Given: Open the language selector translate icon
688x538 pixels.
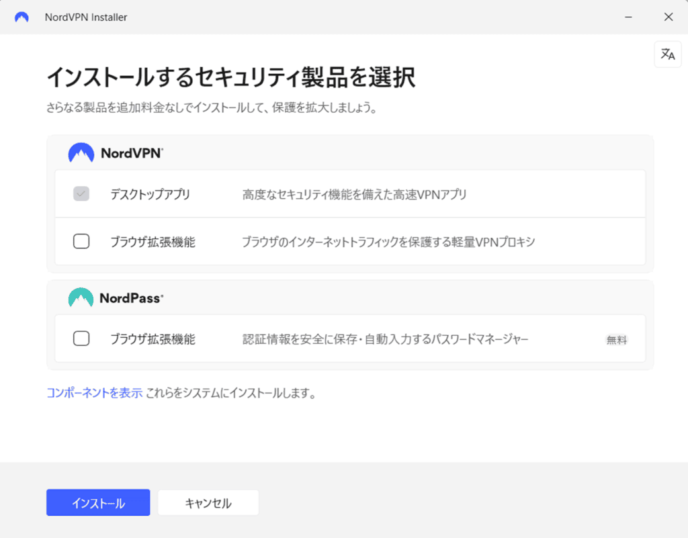Looking at the screenshot, I should pos(667,54).
